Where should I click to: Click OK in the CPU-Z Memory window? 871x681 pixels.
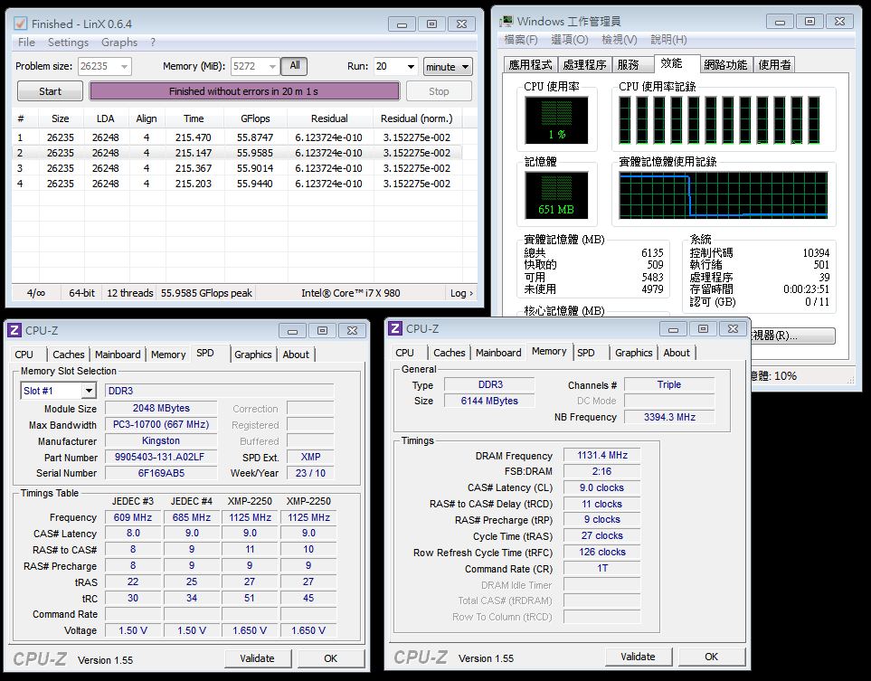pos(711,657)
